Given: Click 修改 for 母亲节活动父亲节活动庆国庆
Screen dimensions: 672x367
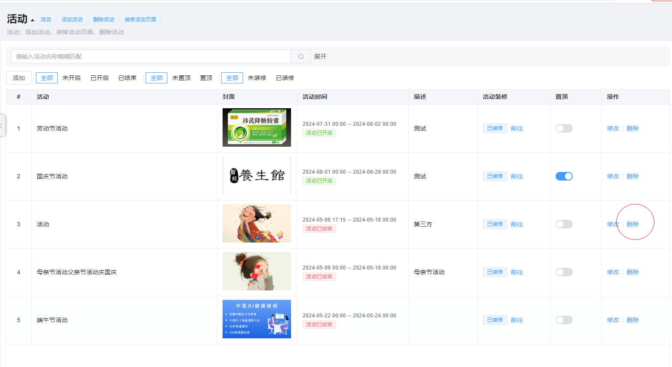Looking at the screenshot, I should [x=613, y=272].
